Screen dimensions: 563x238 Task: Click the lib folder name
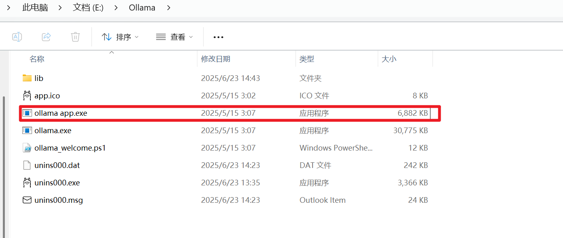39,78
